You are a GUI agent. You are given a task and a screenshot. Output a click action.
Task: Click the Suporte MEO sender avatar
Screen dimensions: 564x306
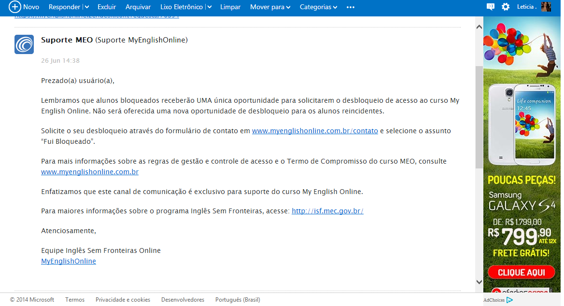24,44
